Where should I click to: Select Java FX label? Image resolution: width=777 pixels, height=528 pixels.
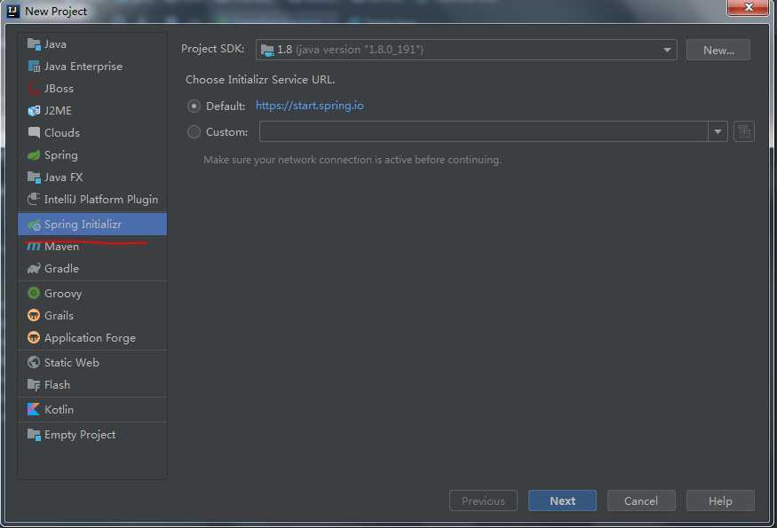click(x=63, y=177)
